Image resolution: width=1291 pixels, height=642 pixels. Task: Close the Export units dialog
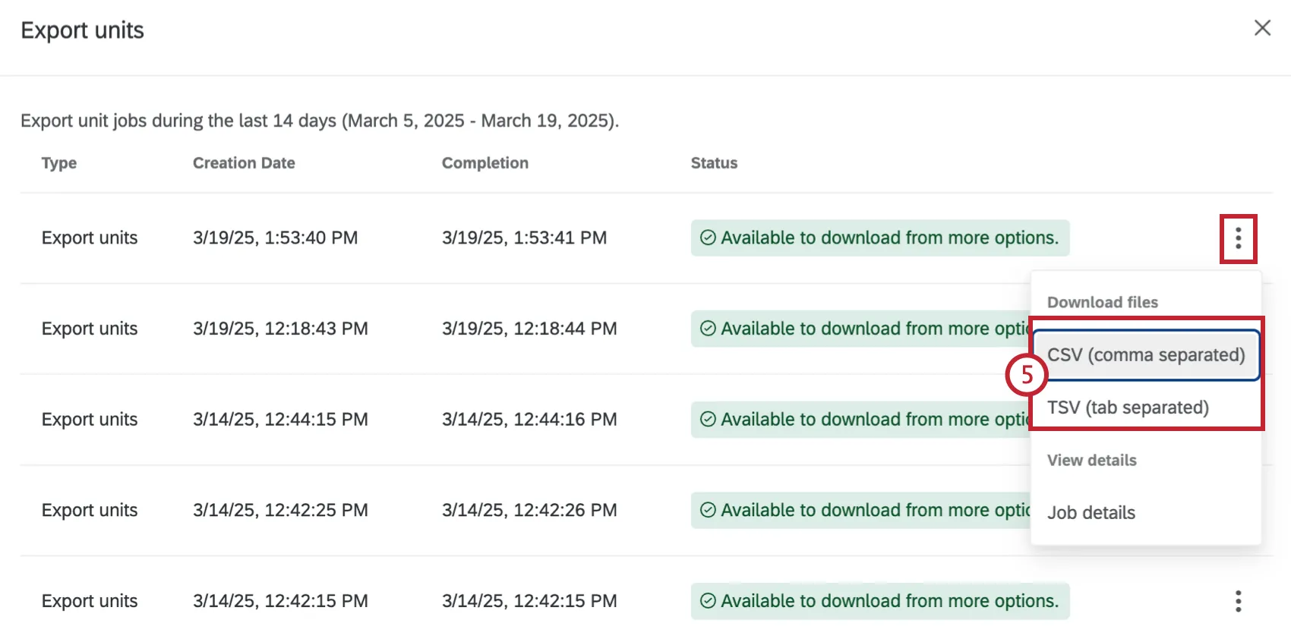click(x=1262, y=28)
